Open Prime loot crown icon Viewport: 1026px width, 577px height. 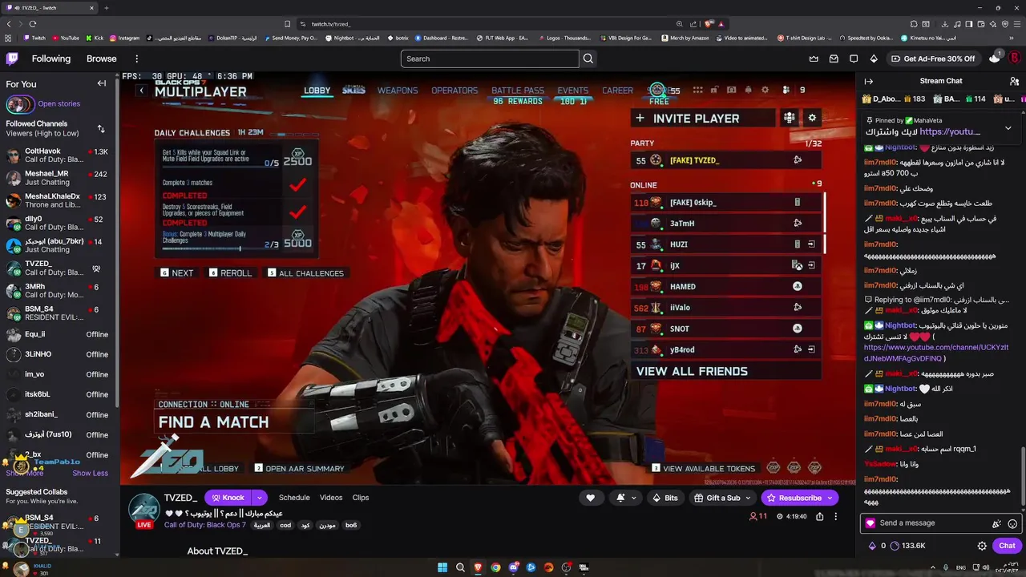click(x=814, y=59)
